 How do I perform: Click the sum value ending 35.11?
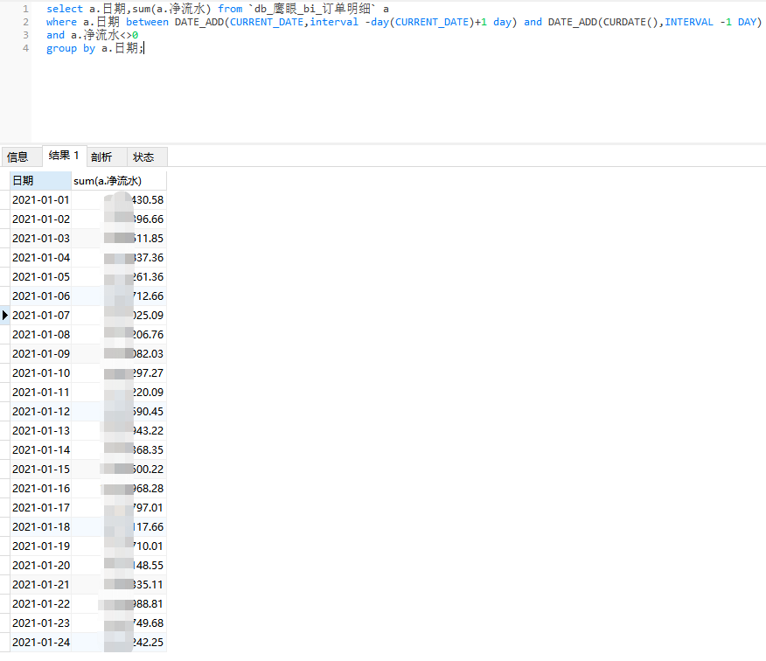pos(119,584)
